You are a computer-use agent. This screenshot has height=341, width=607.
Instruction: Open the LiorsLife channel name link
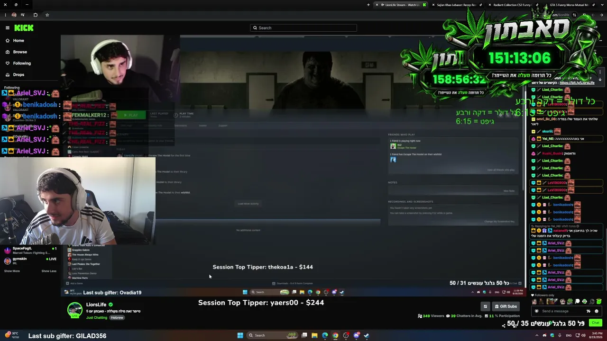coord(96,305)
